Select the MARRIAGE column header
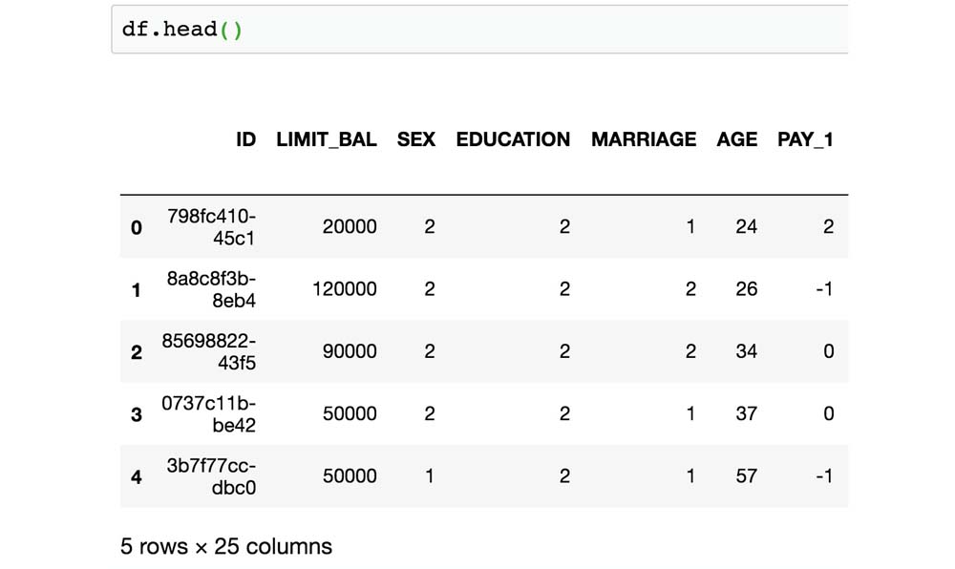Screen dimensions: 955x569 (644, 139)
